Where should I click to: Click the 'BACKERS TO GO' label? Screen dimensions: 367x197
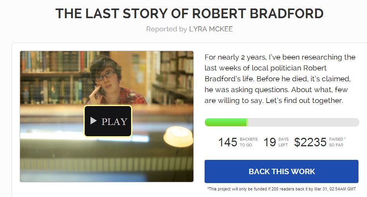[248, 142]
